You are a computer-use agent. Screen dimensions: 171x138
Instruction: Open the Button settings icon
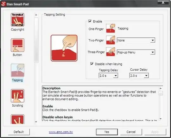tap(17, 45)
